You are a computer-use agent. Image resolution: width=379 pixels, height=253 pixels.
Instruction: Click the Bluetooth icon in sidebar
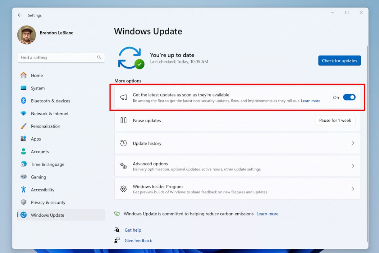click(x=24, y=101)
